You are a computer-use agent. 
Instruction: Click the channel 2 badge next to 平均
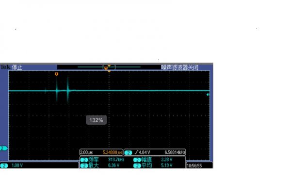pyautogui.click(x=137, y=165)
